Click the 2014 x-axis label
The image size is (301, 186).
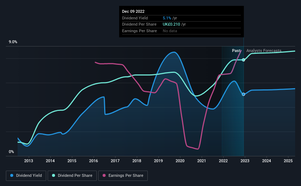click(50, 161)
